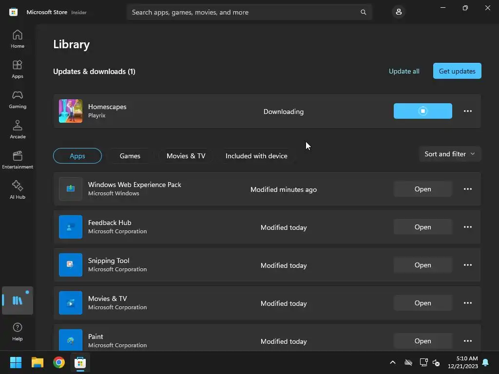Screen dimensions: 499x374
Task: Click the Microsoft Store logo icon
Action: (x=13, y=12)
